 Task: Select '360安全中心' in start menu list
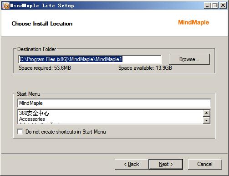[34, 113]
